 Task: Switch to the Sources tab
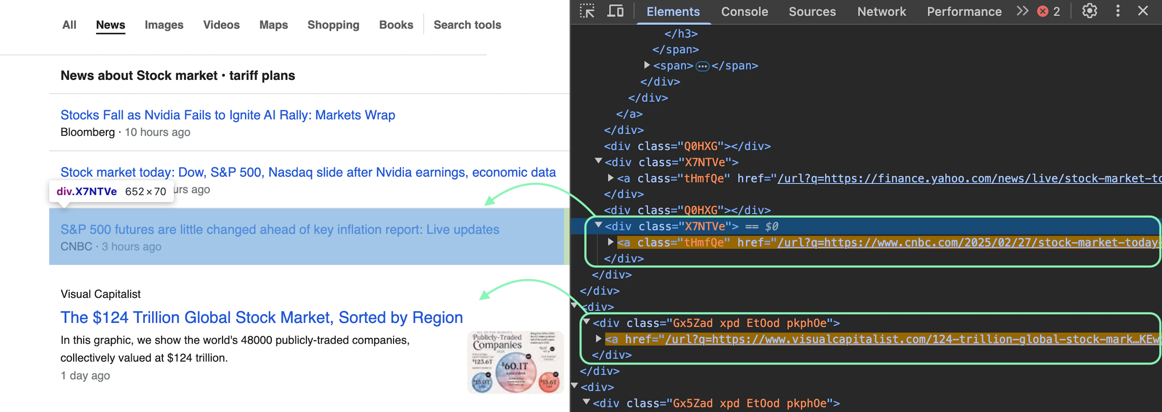[812, 12]
